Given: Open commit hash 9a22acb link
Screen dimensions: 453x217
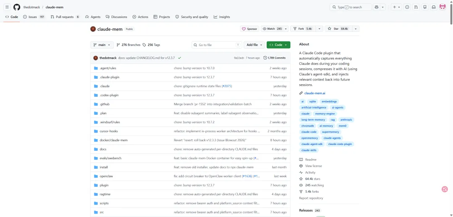Looking at the screenshot, I should point(239,58).
